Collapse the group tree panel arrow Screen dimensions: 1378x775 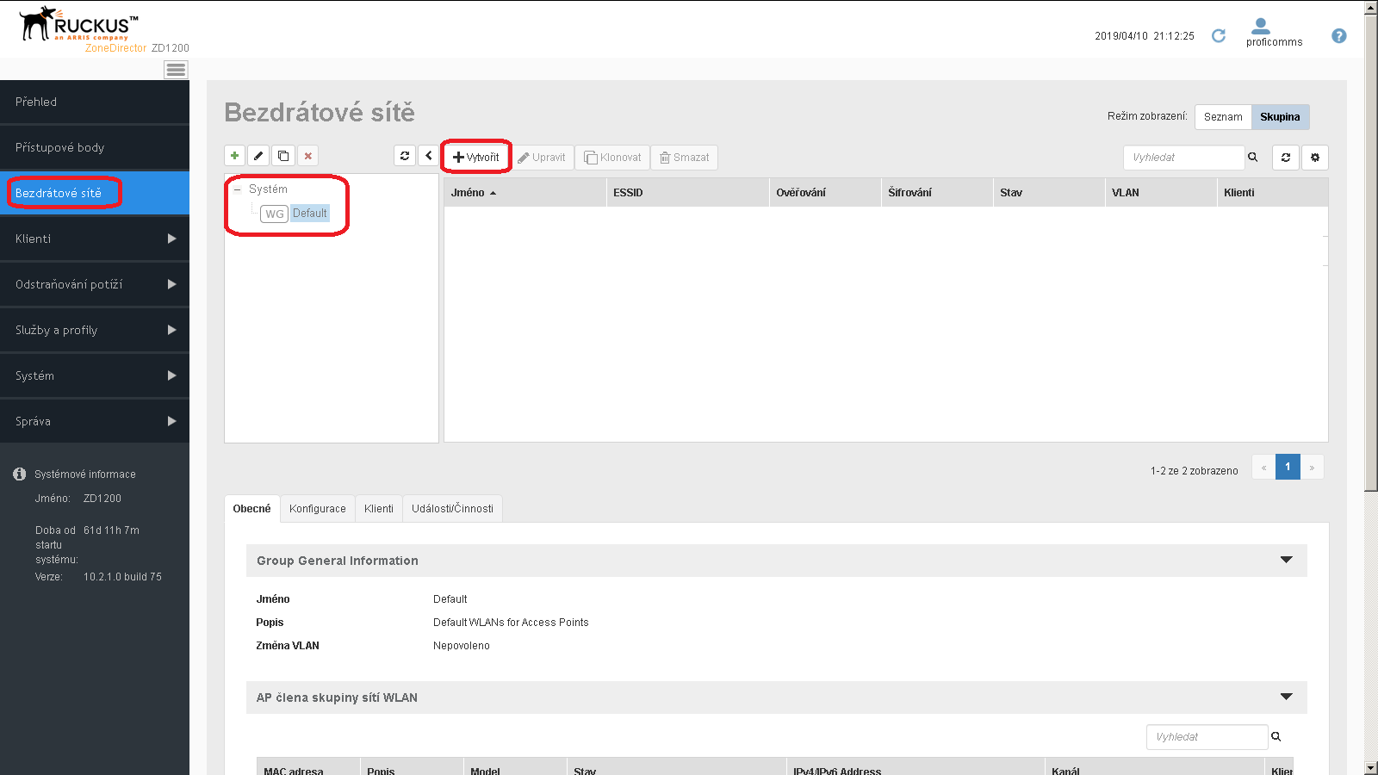[429, 156]
